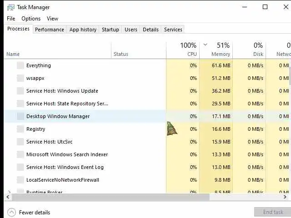Switch to the Performance tab

[50, 30]
